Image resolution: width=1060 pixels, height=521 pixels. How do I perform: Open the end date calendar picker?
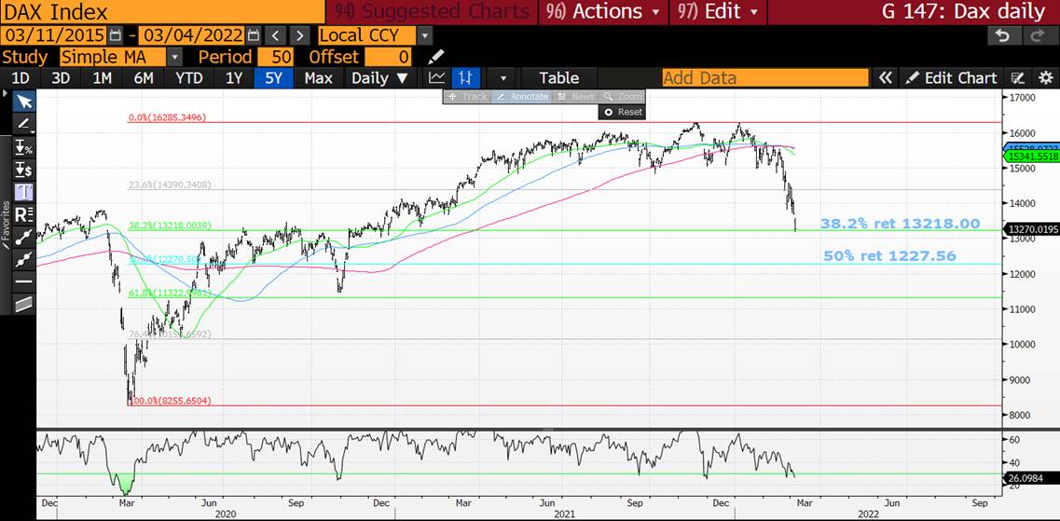pyautogui.click(x=254, y=35)
